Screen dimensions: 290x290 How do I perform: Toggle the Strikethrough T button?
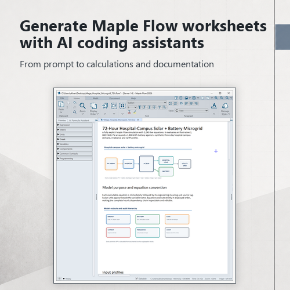(154, 107)
